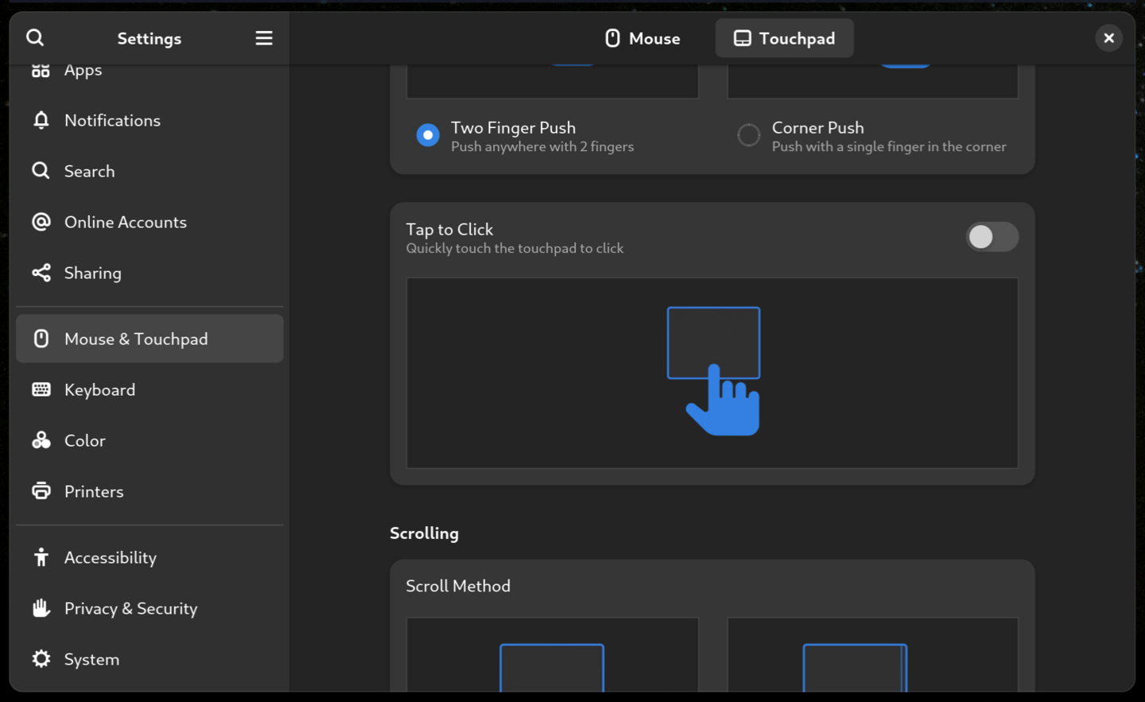Select the Two Finger Push radio button

(428, 135)
